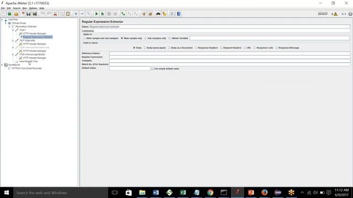
Task: Open the Search menu
Action: point(17,8)
